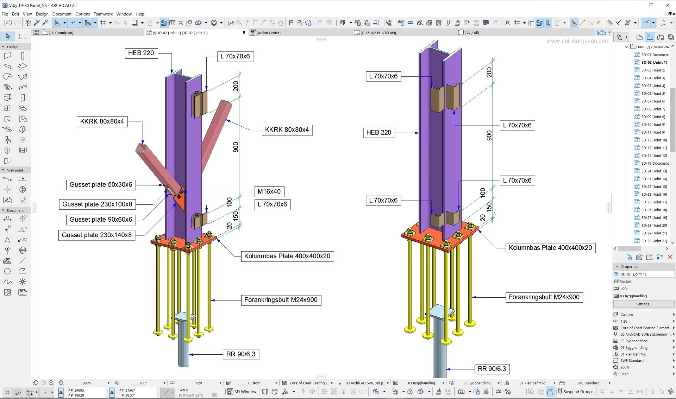Image resolution: width=676 pixels, height=399 pixels.
Task: Select the Marquee tool
Action: (23, 36)
